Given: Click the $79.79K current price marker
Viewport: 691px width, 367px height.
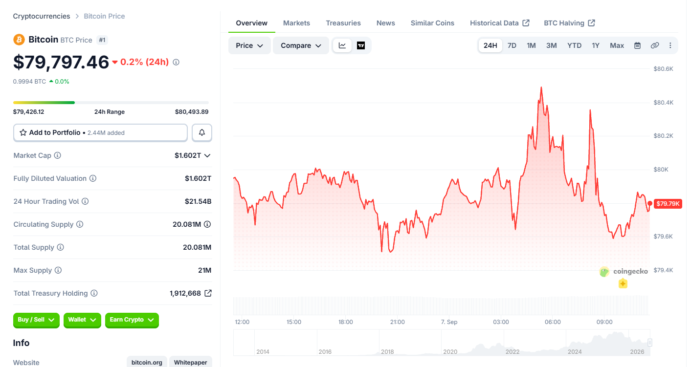Looking at the screenshot, I should tap(668, 203).
